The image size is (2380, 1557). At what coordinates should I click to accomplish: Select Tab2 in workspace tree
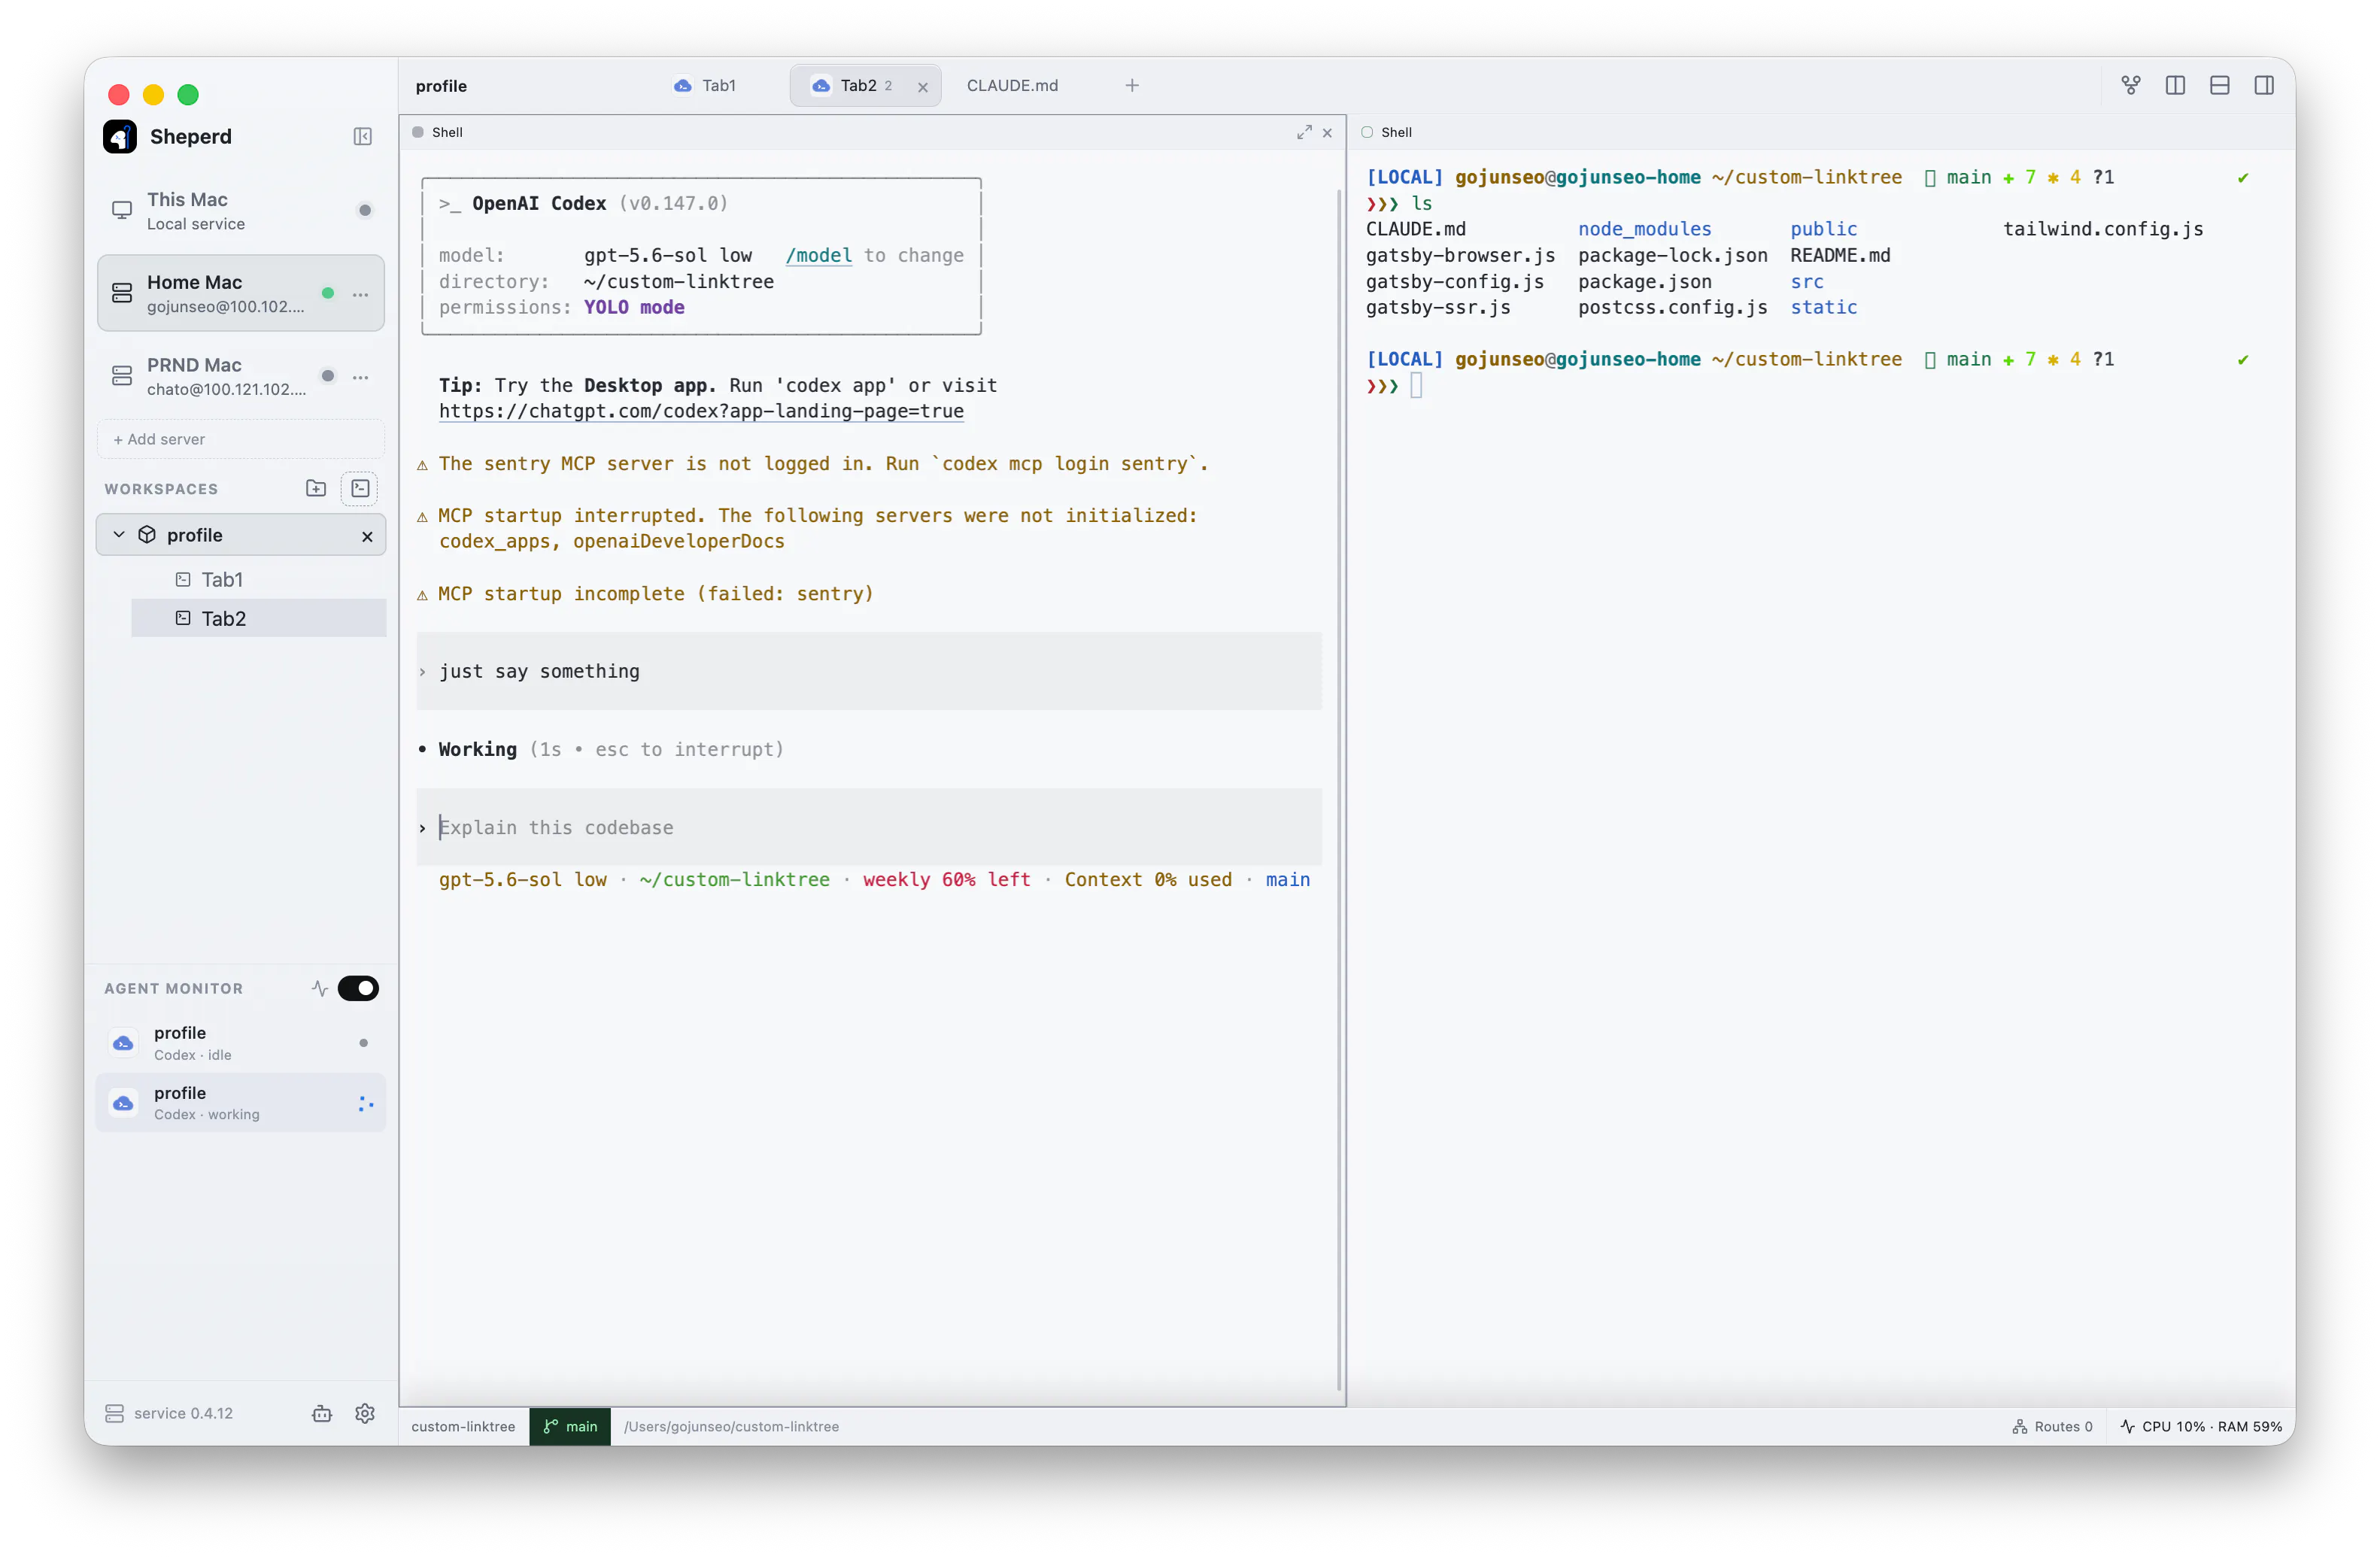(258, 619)
